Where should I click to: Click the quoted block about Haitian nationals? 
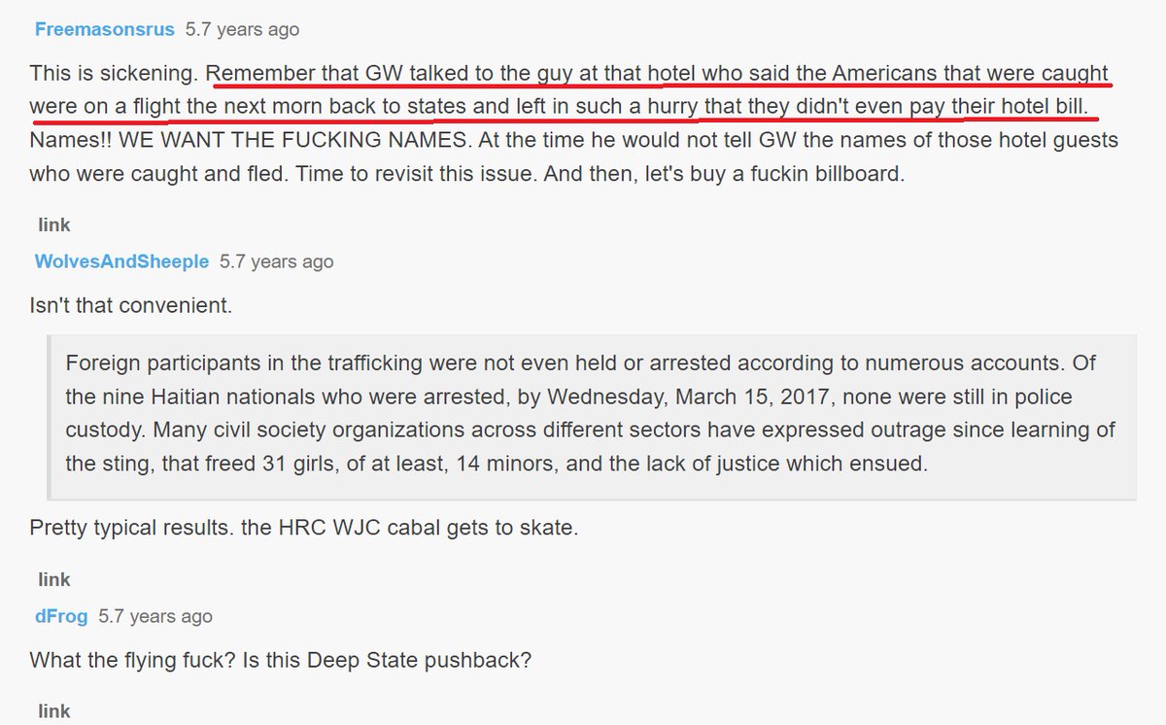[591, 415]
